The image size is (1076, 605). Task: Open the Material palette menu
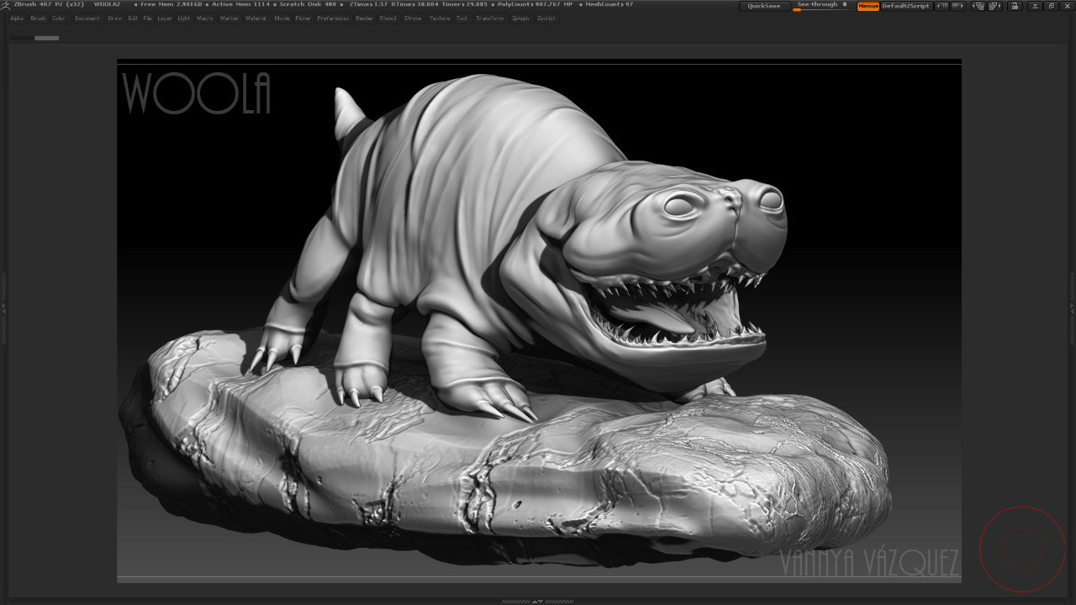(x=255, y=18)
